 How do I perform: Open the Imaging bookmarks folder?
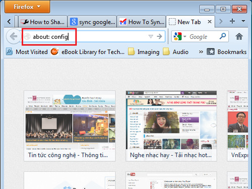[144, 52]
